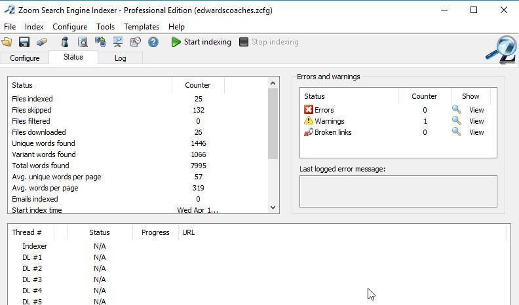Screen dimensions: 519x305
Task: Open the Tools menu
Action: click(106, 27)
